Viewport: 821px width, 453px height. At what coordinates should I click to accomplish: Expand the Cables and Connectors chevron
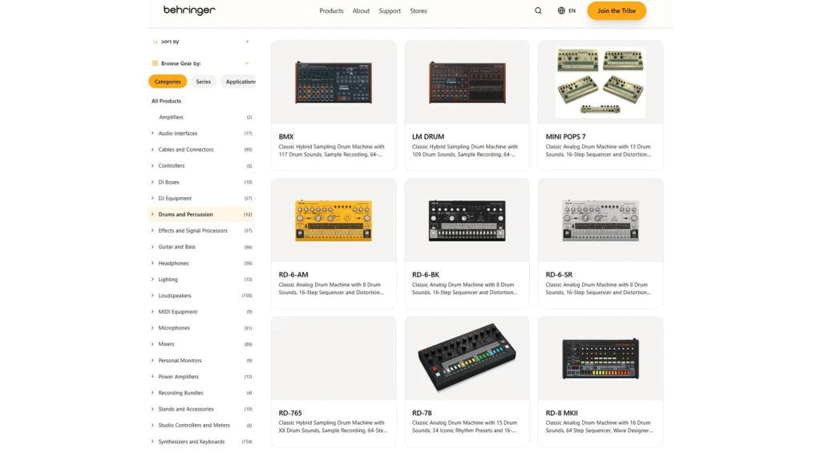tap(152, 149)
